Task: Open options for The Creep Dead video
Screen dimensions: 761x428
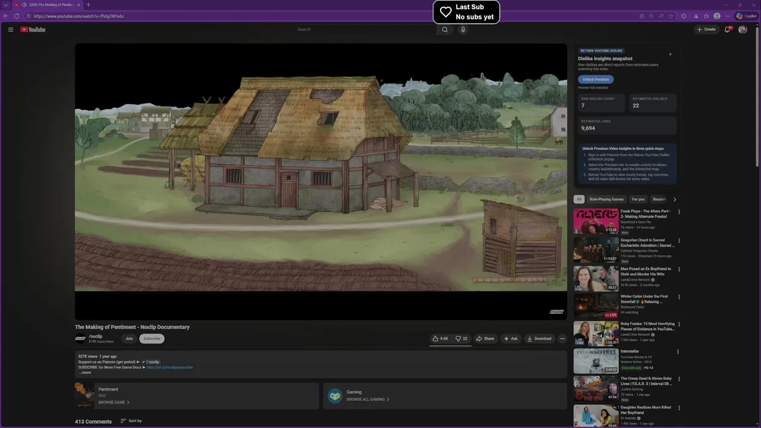Action: click(679, 379)
